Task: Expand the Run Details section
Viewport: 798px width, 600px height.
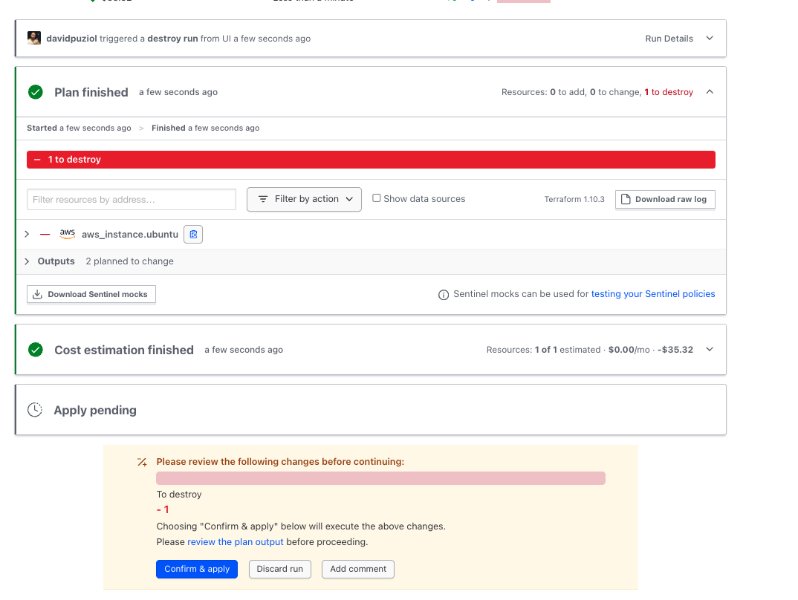Action: tap(710, 39)
